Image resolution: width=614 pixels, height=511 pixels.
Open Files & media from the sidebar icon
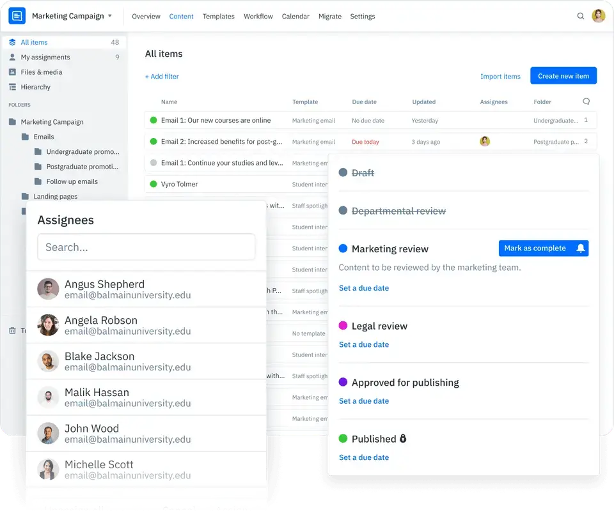(x=13, y=72)
